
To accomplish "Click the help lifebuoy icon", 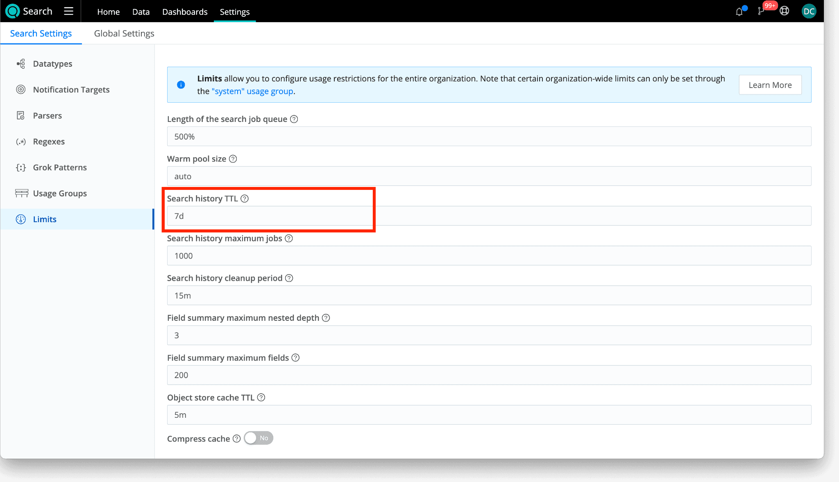I will pos(784,11).
